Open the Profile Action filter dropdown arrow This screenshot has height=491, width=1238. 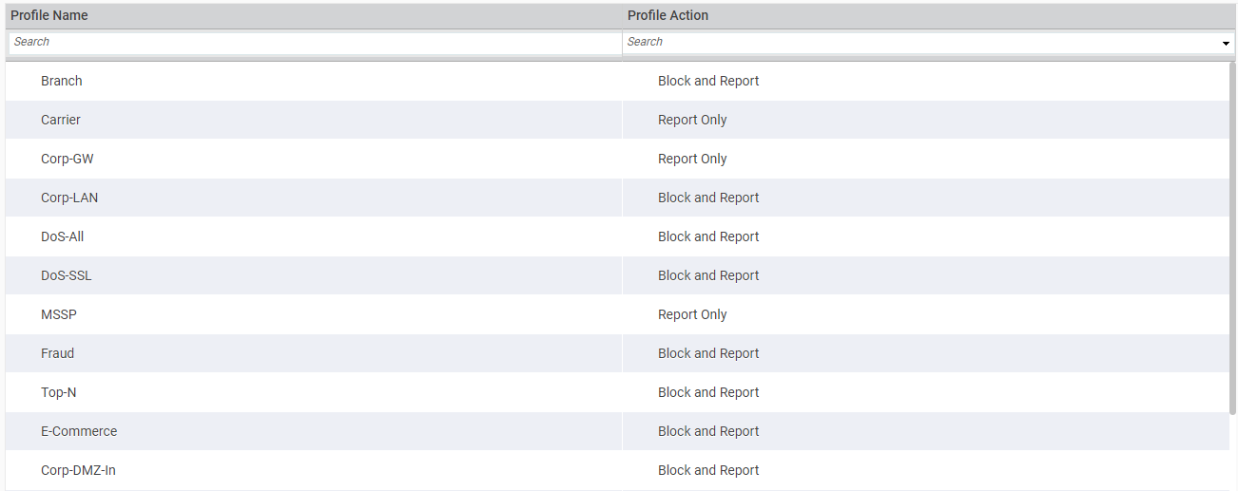coord(1226,44)
